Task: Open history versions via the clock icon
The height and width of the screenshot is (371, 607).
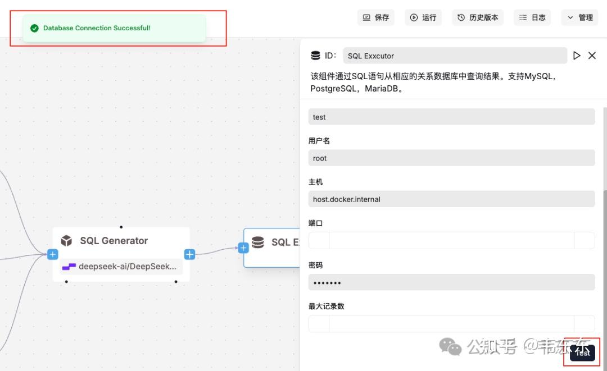Action: tap(462, 17)
